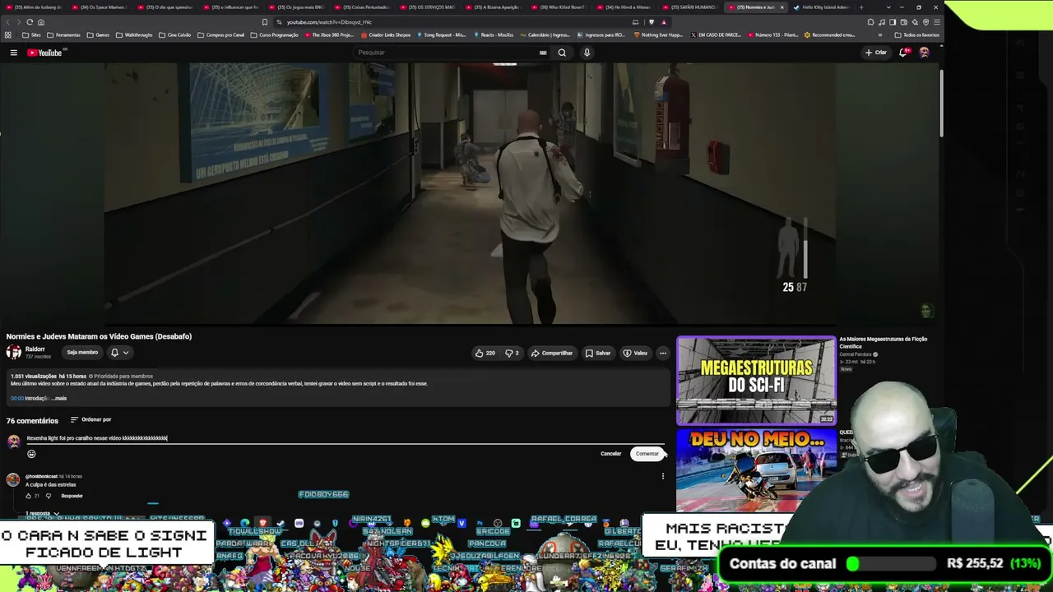Go to the browser home page icon

click(x=41, y=22)
